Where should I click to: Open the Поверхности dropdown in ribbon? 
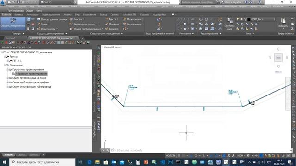coord(48,29)
